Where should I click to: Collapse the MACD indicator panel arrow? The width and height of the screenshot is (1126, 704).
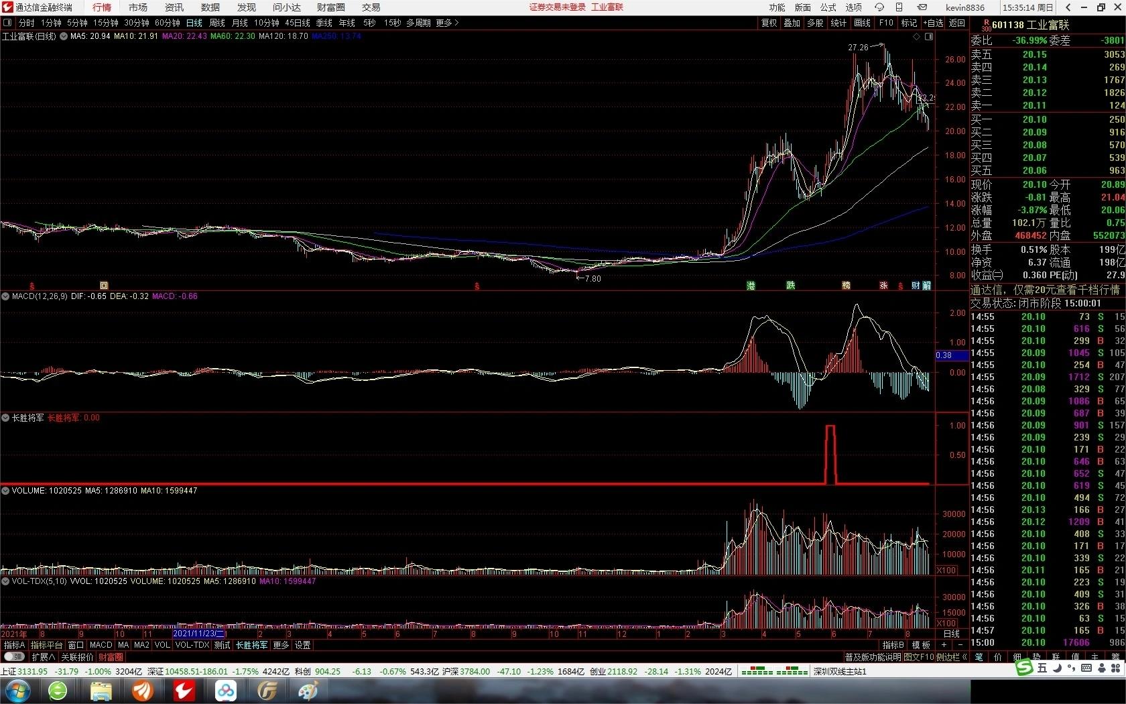[5, 296]
